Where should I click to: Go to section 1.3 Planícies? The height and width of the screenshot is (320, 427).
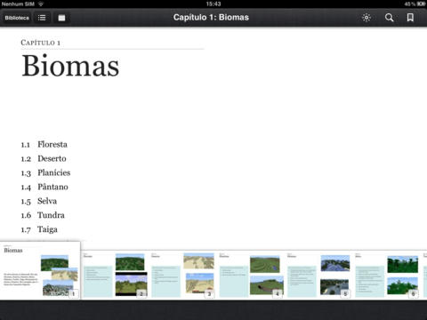[x=45, y=172]
